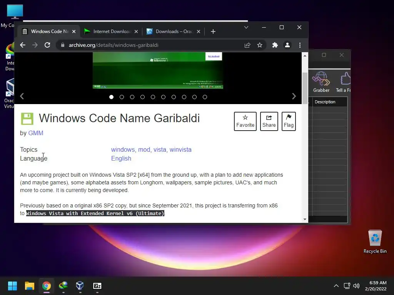Click the Chrome taskbar icon
This screenshot has height=295, width=394.
click(x=47, y=286)
